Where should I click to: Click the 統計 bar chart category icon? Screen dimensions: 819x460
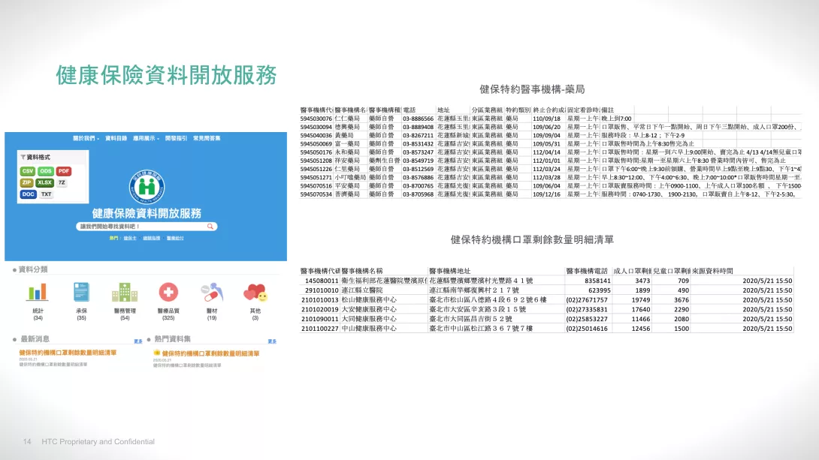click(38, 292)
